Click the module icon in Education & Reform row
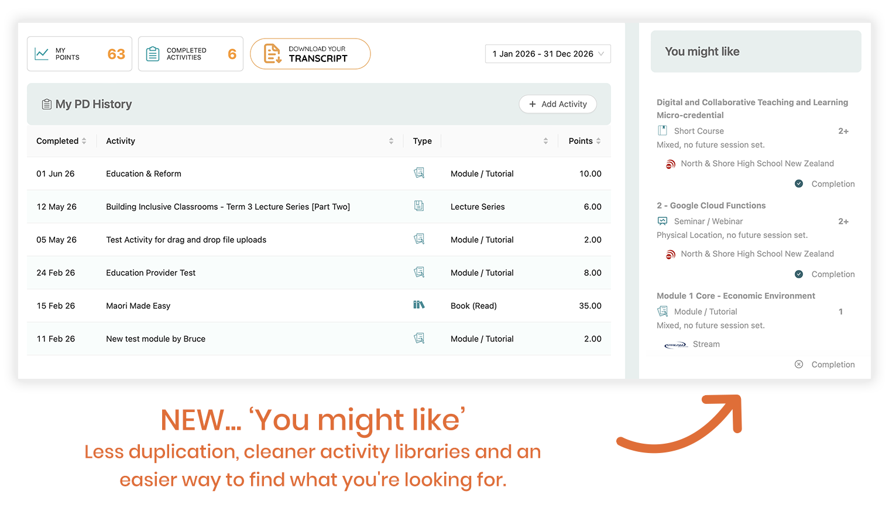The height and width of the screenshot is (522, 889). pos(419,173)
